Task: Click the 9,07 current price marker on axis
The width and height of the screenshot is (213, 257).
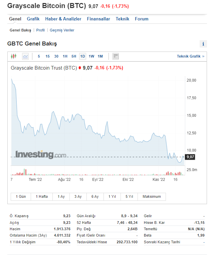Action: (x=190, y=157)
